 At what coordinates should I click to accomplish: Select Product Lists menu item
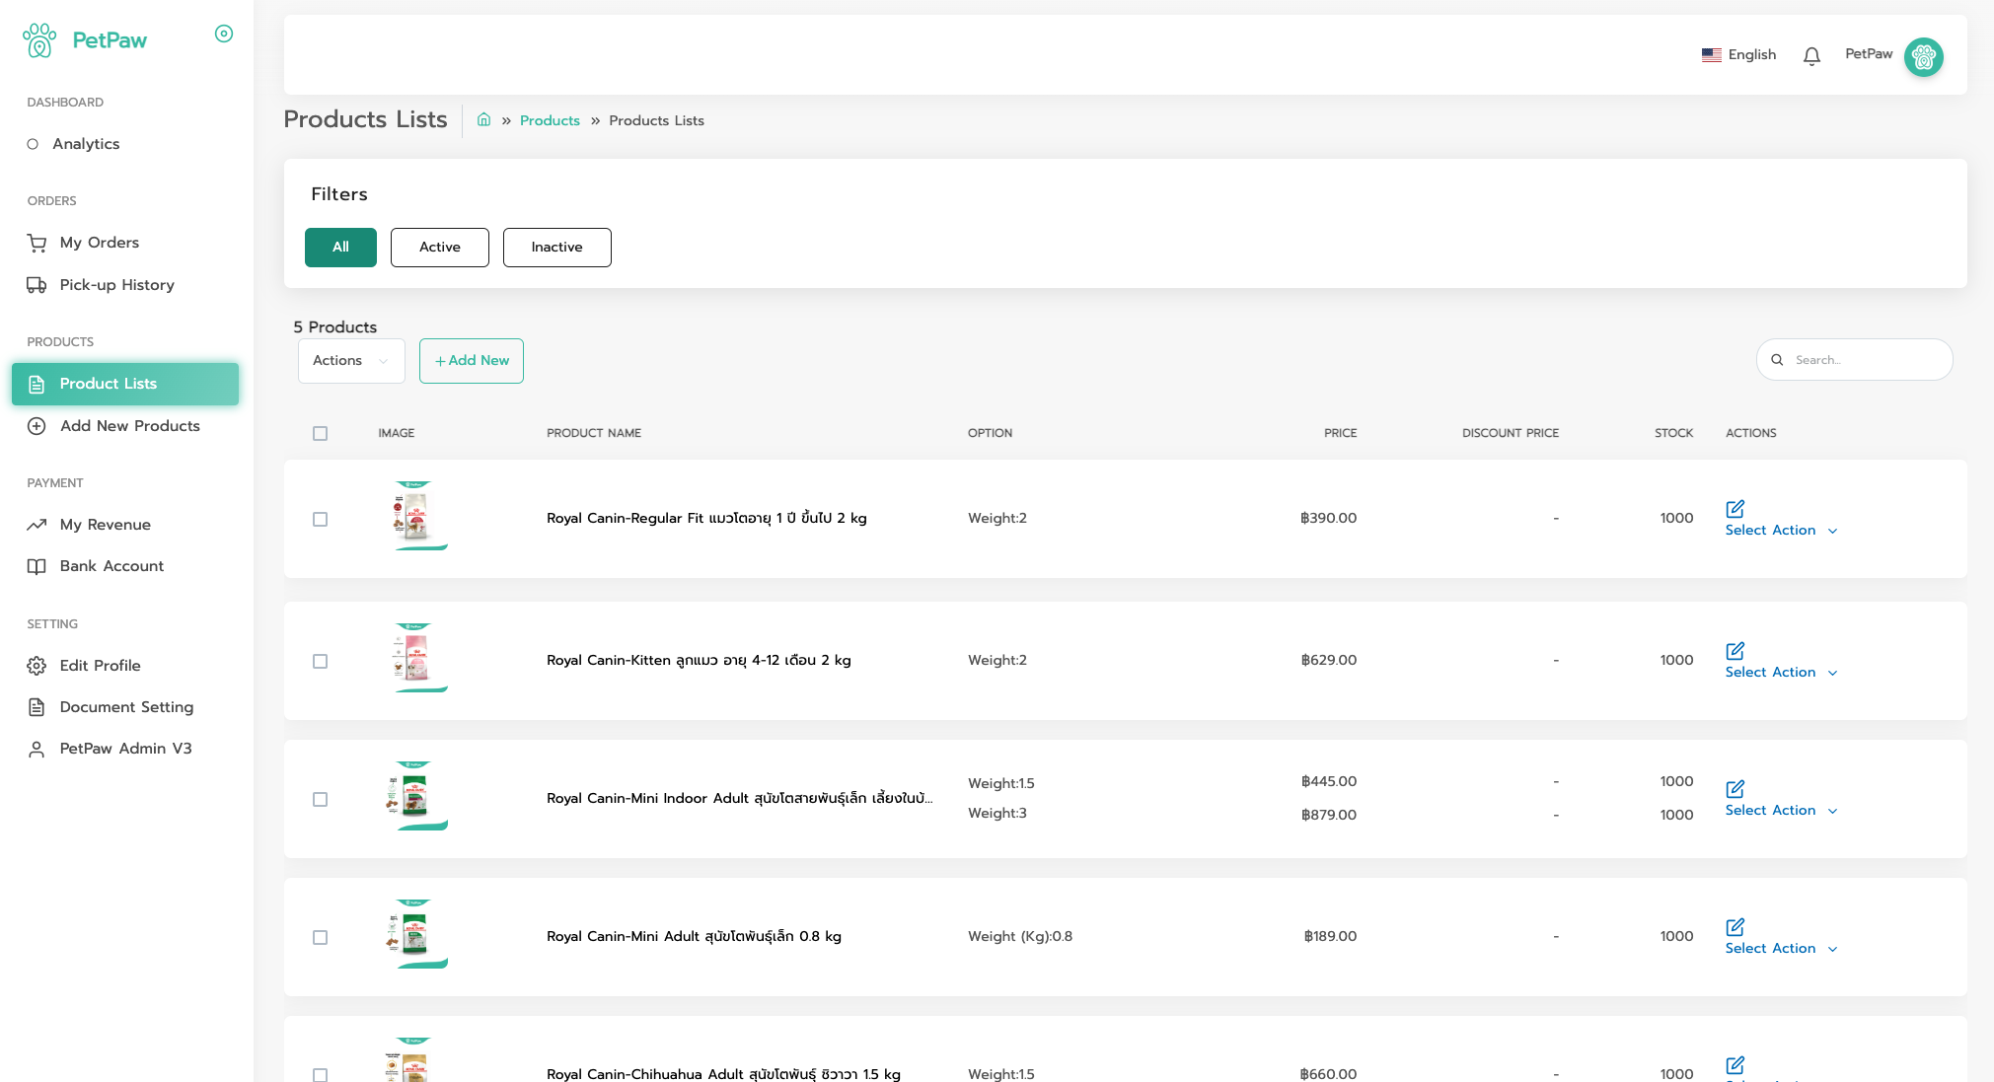point(125,384)
